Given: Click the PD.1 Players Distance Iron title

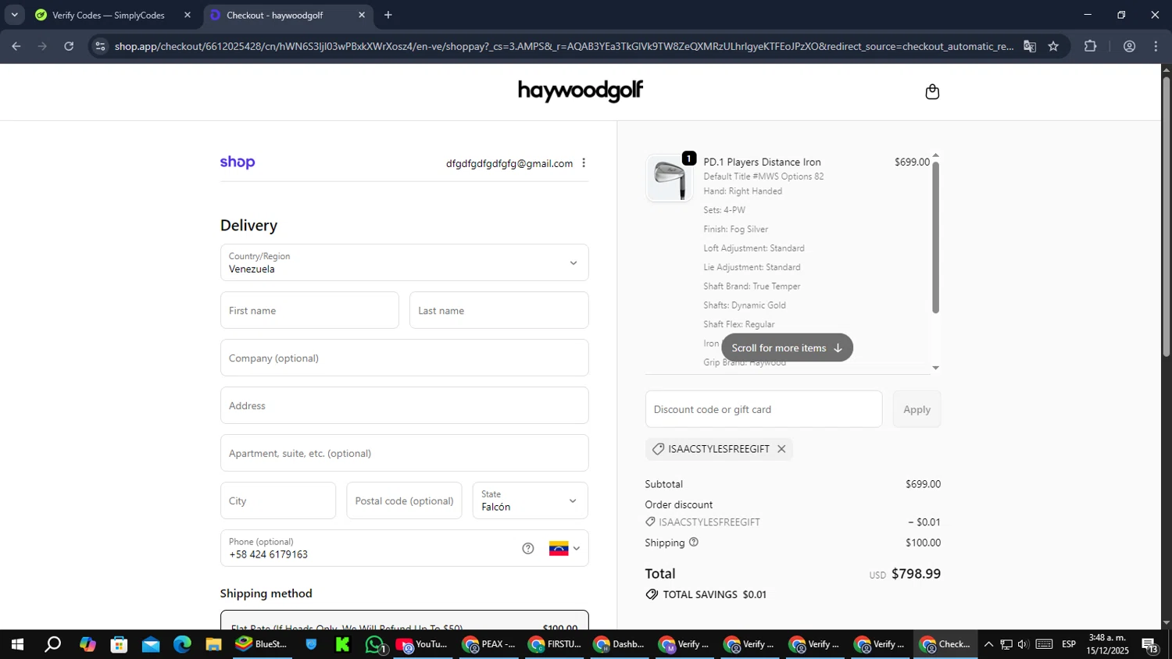Looking at the screenshot, I should (762, 162).
